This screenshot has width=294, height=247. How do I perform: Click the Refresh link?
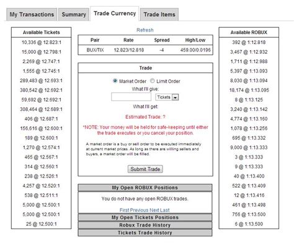145,30
